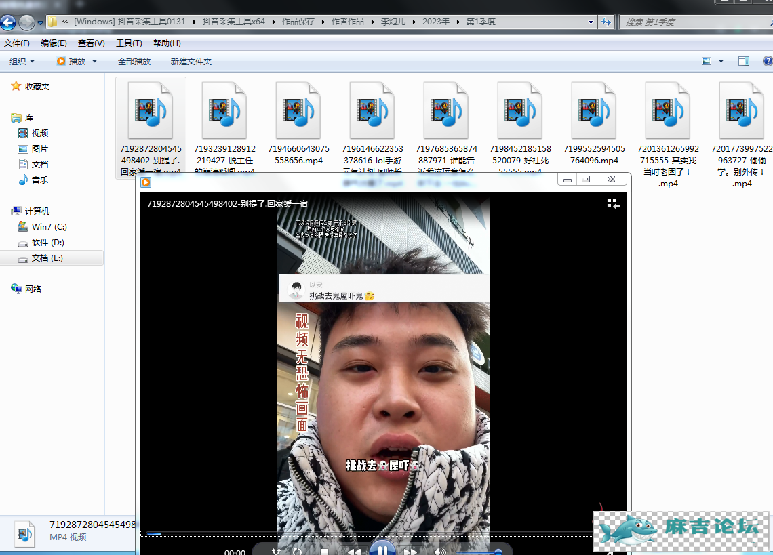Image resolution: width=773 pixels, height=555 pixels.
Task: Expand the 组织 toolbar dropdown
Action: tap(22, 61)
